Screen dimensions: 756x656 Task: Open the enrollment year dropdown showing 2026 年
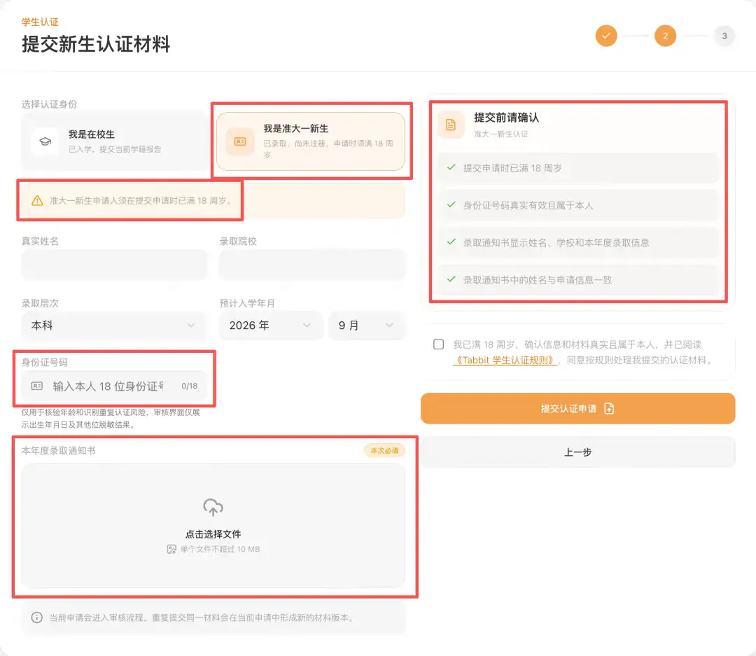click(270, 326)
